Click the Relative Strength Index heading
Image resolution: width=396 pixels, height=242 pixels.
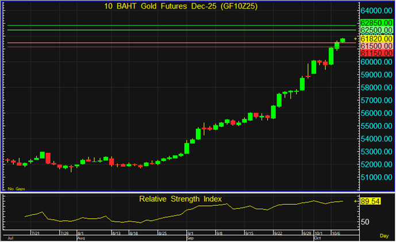180,199
